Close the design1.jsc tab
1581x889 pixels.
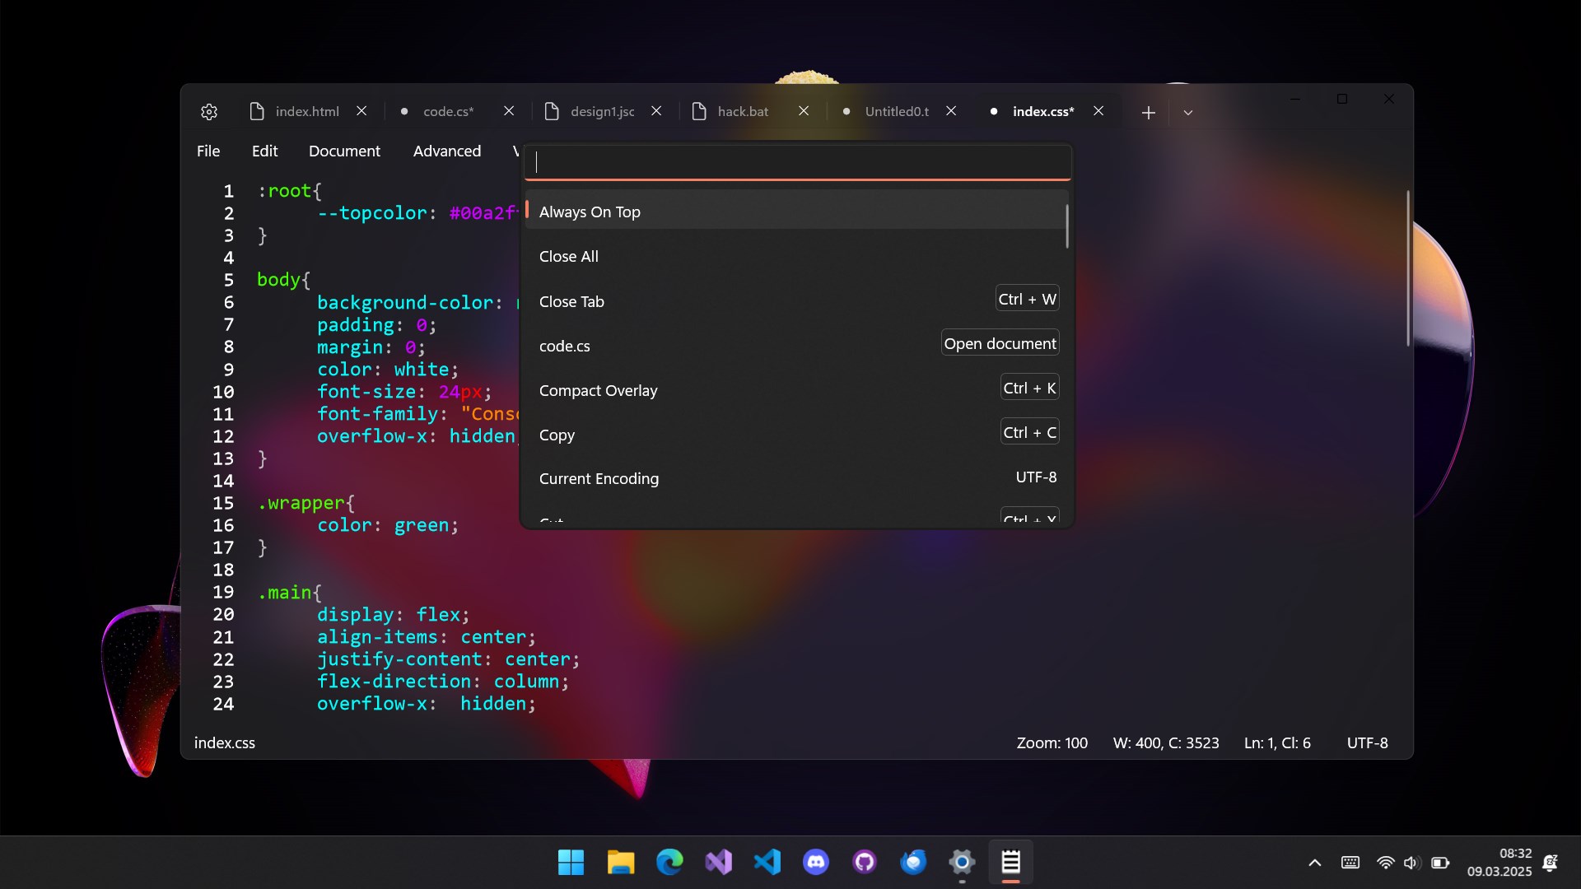pyautogui.click(x=656, y=111)
